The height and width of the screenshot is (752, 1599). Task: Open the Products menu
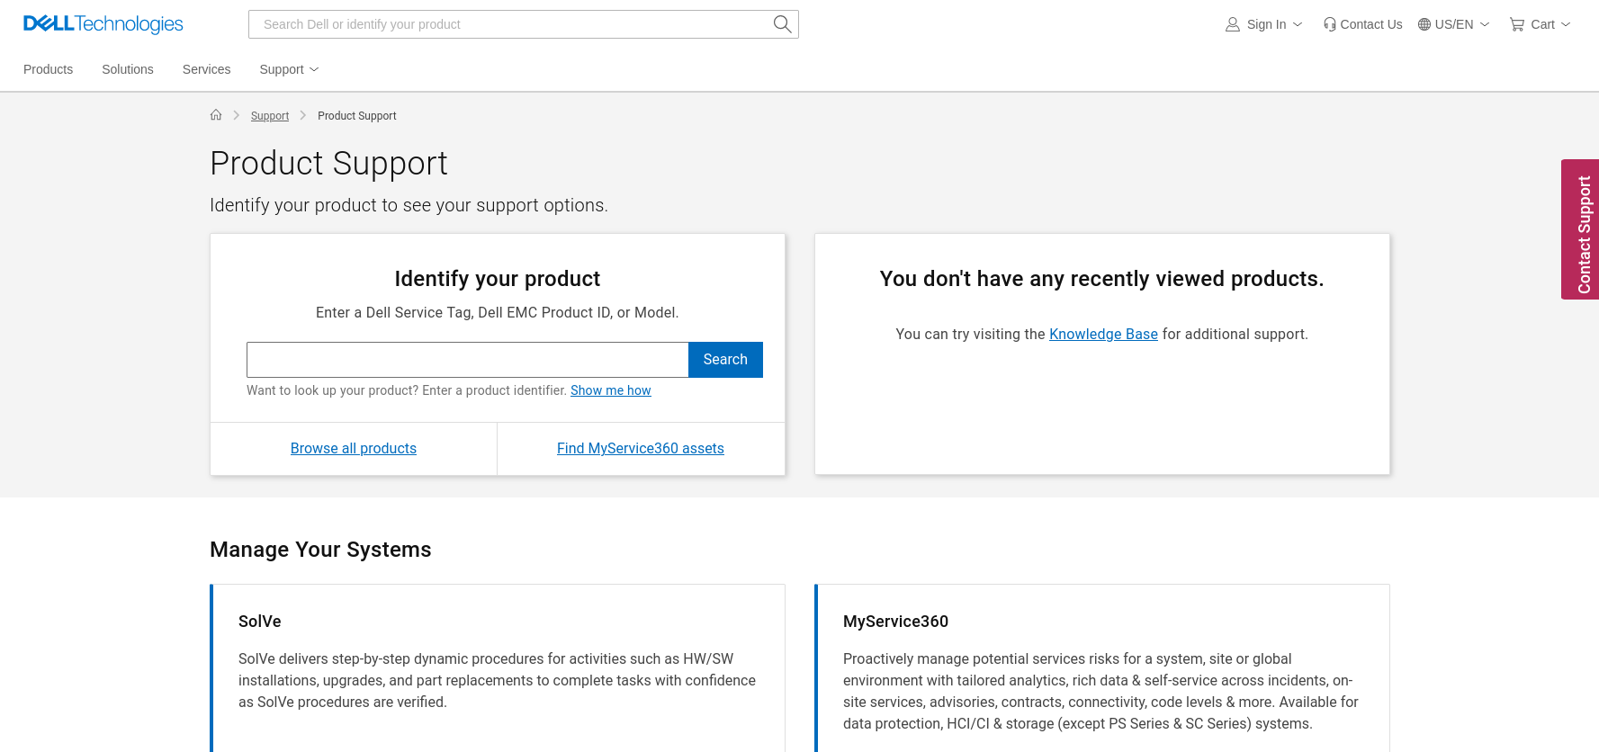[49, 69]
